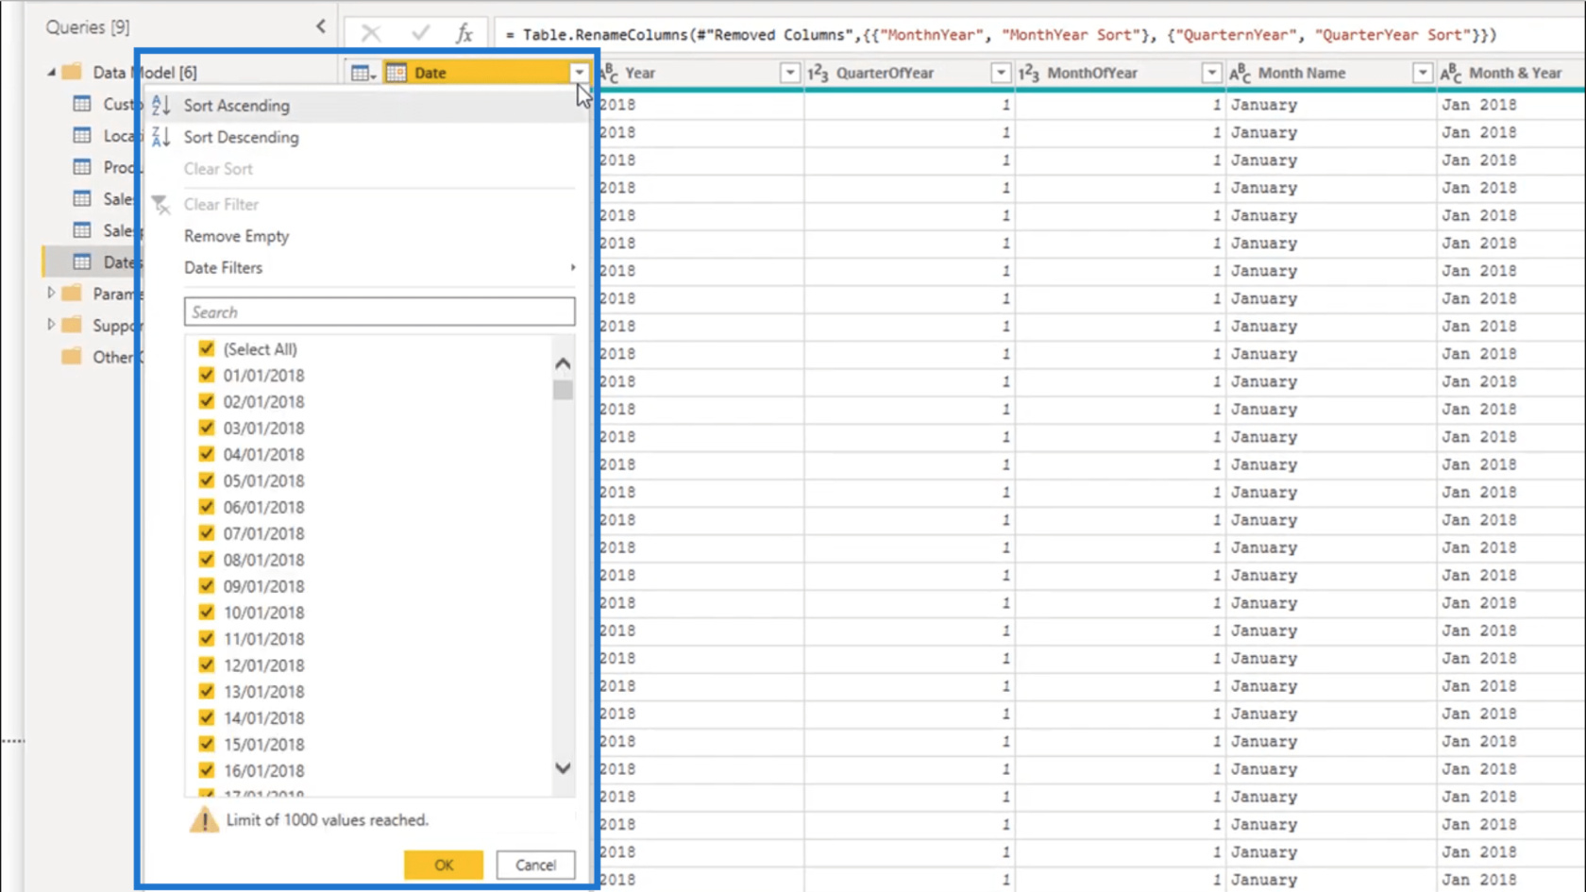
Task: Uncheck the 03/01/2018 date checkbox
Action: click(207, 428)
